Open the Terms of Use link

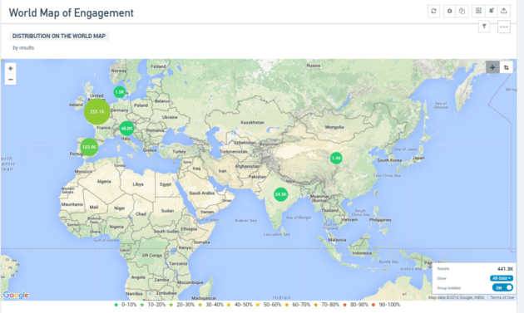click(x=502, y=297)
